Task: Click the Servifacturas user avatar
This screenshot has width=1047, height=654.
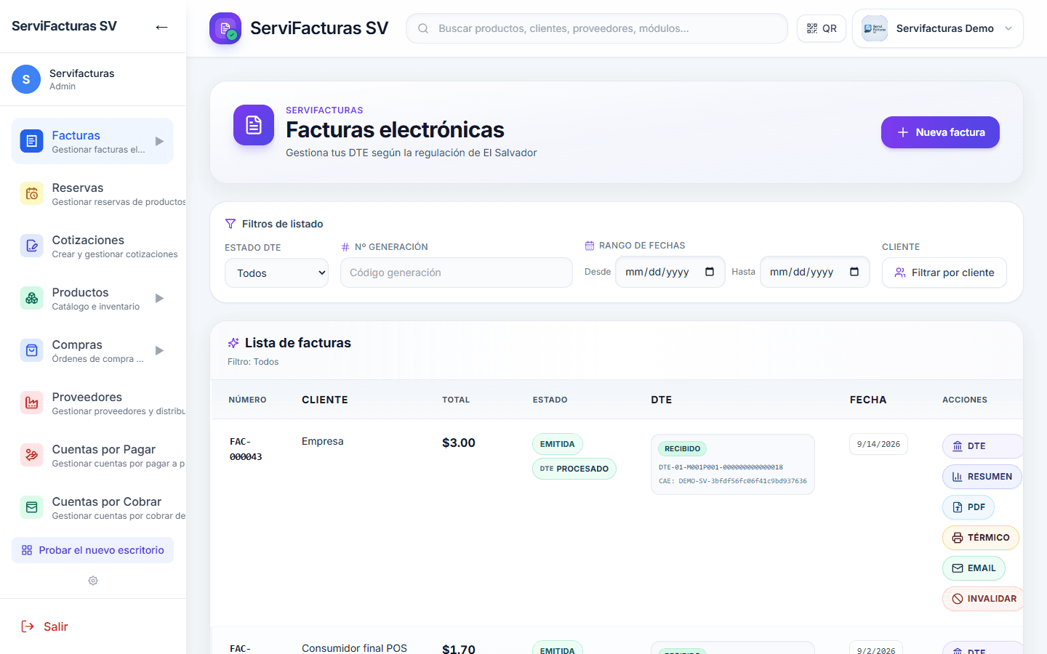Action: point(26,79)
